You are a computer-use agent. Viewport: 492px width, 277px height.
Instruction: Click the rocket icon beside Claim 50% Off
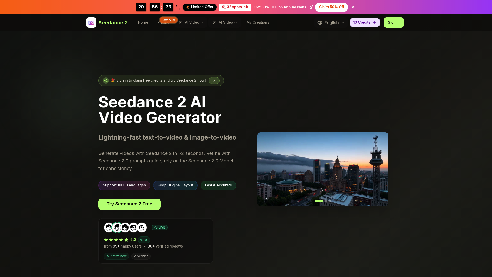(311, 7)
